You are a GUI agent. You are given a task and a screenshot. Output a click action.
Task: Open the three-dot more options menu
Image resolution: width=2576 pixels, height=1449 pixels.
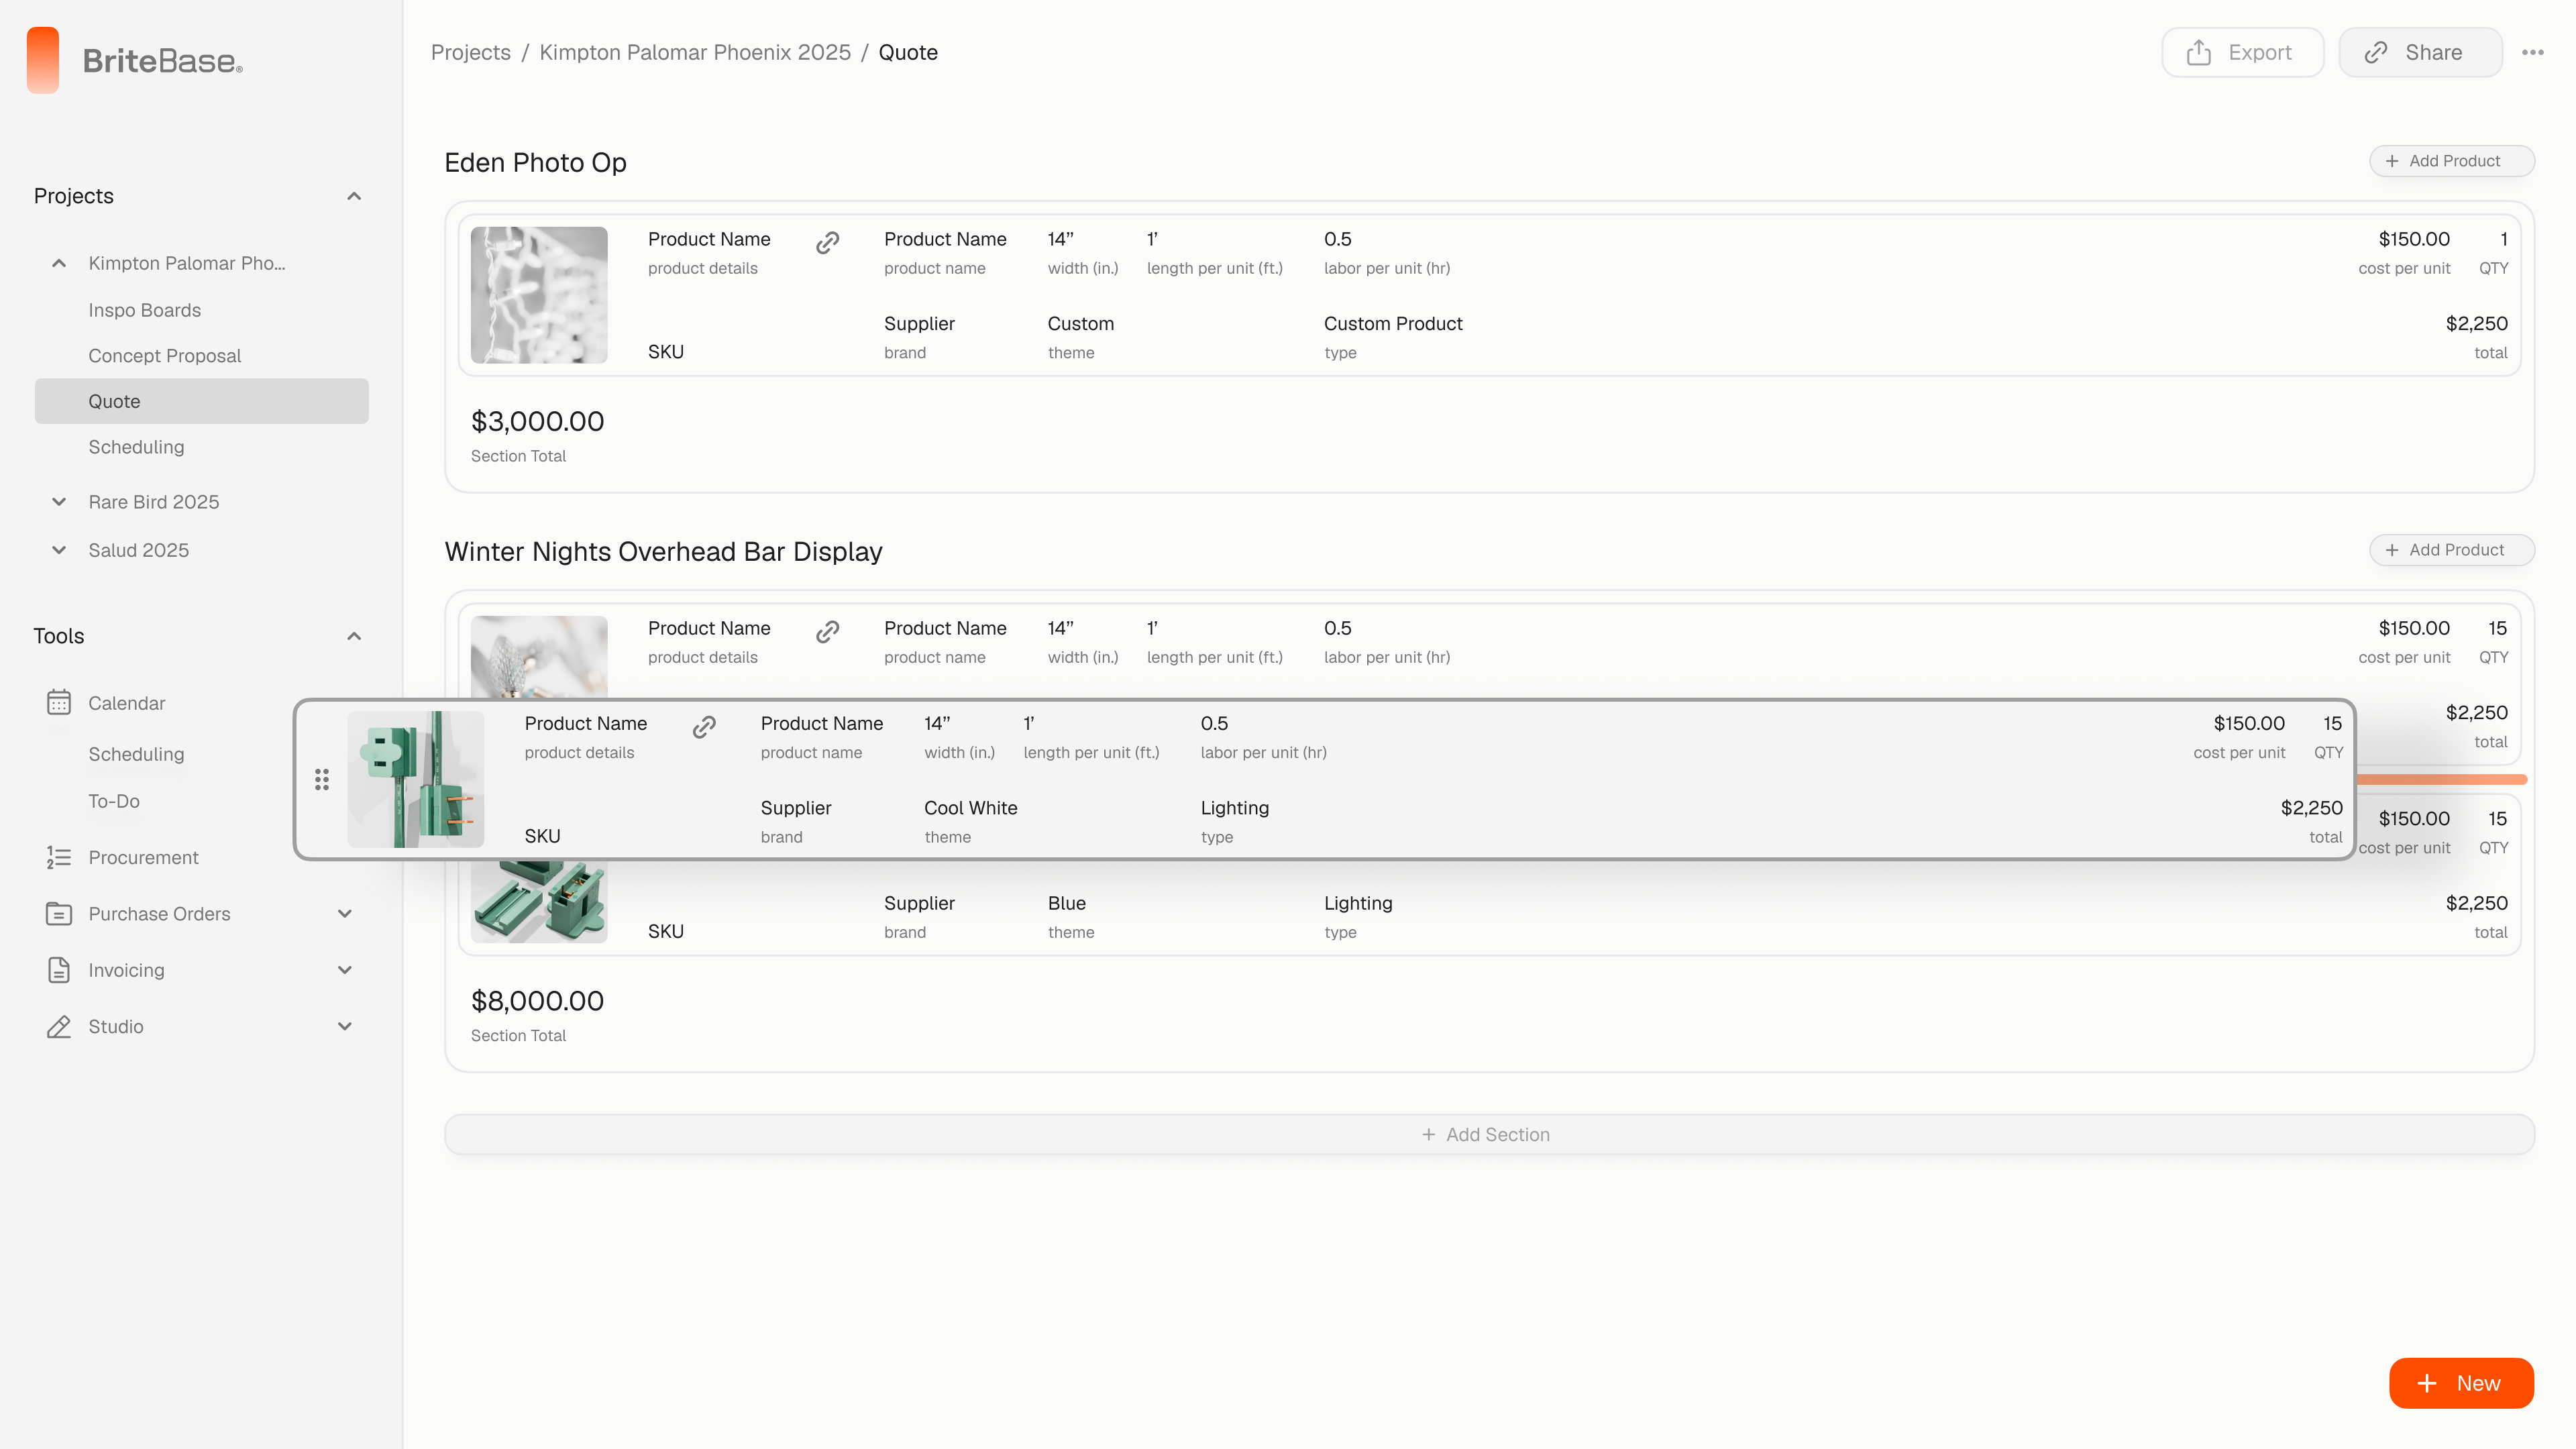pyautogui.click(x=2532, y=53)
